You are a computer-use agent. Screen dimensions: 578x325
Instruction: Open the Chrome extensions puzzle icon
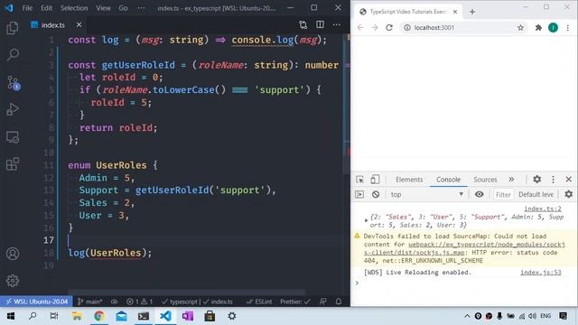(538, 28)
